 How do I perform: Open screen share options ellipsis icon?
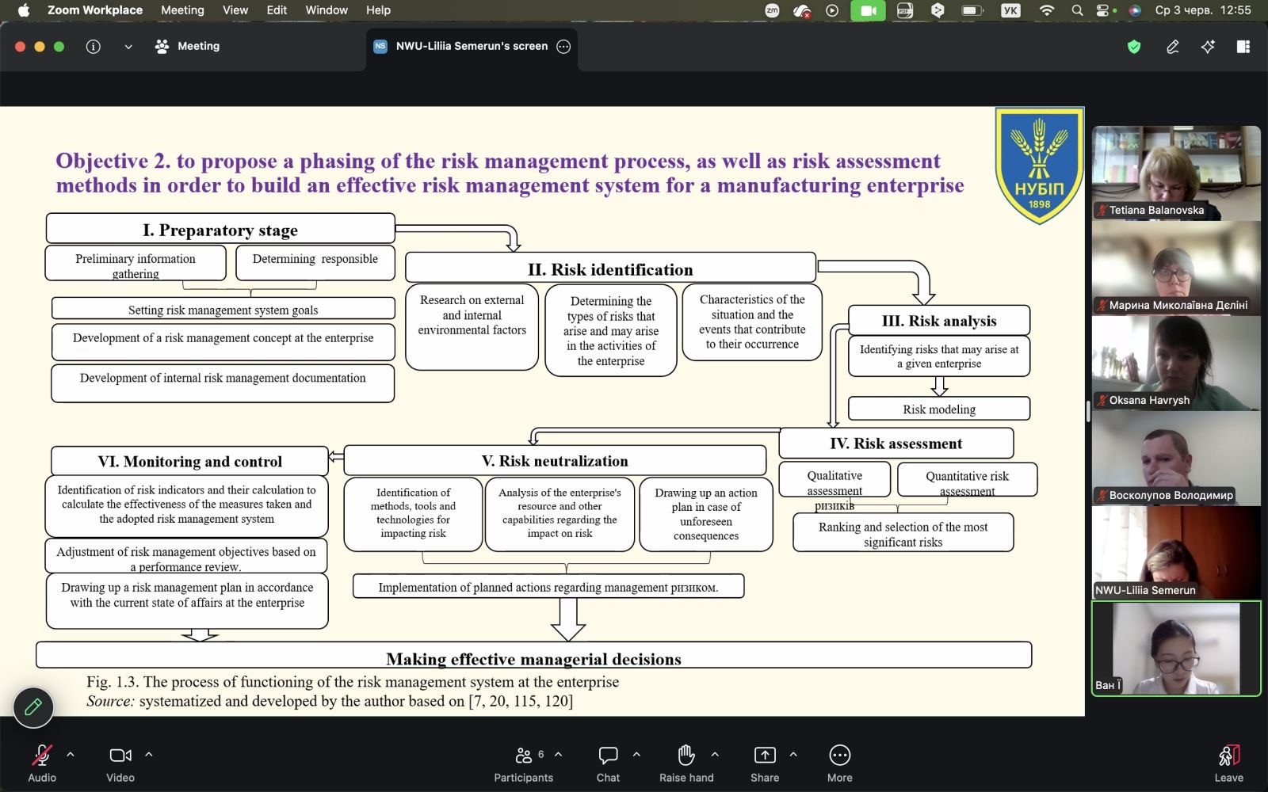click(x=563, y=47)
